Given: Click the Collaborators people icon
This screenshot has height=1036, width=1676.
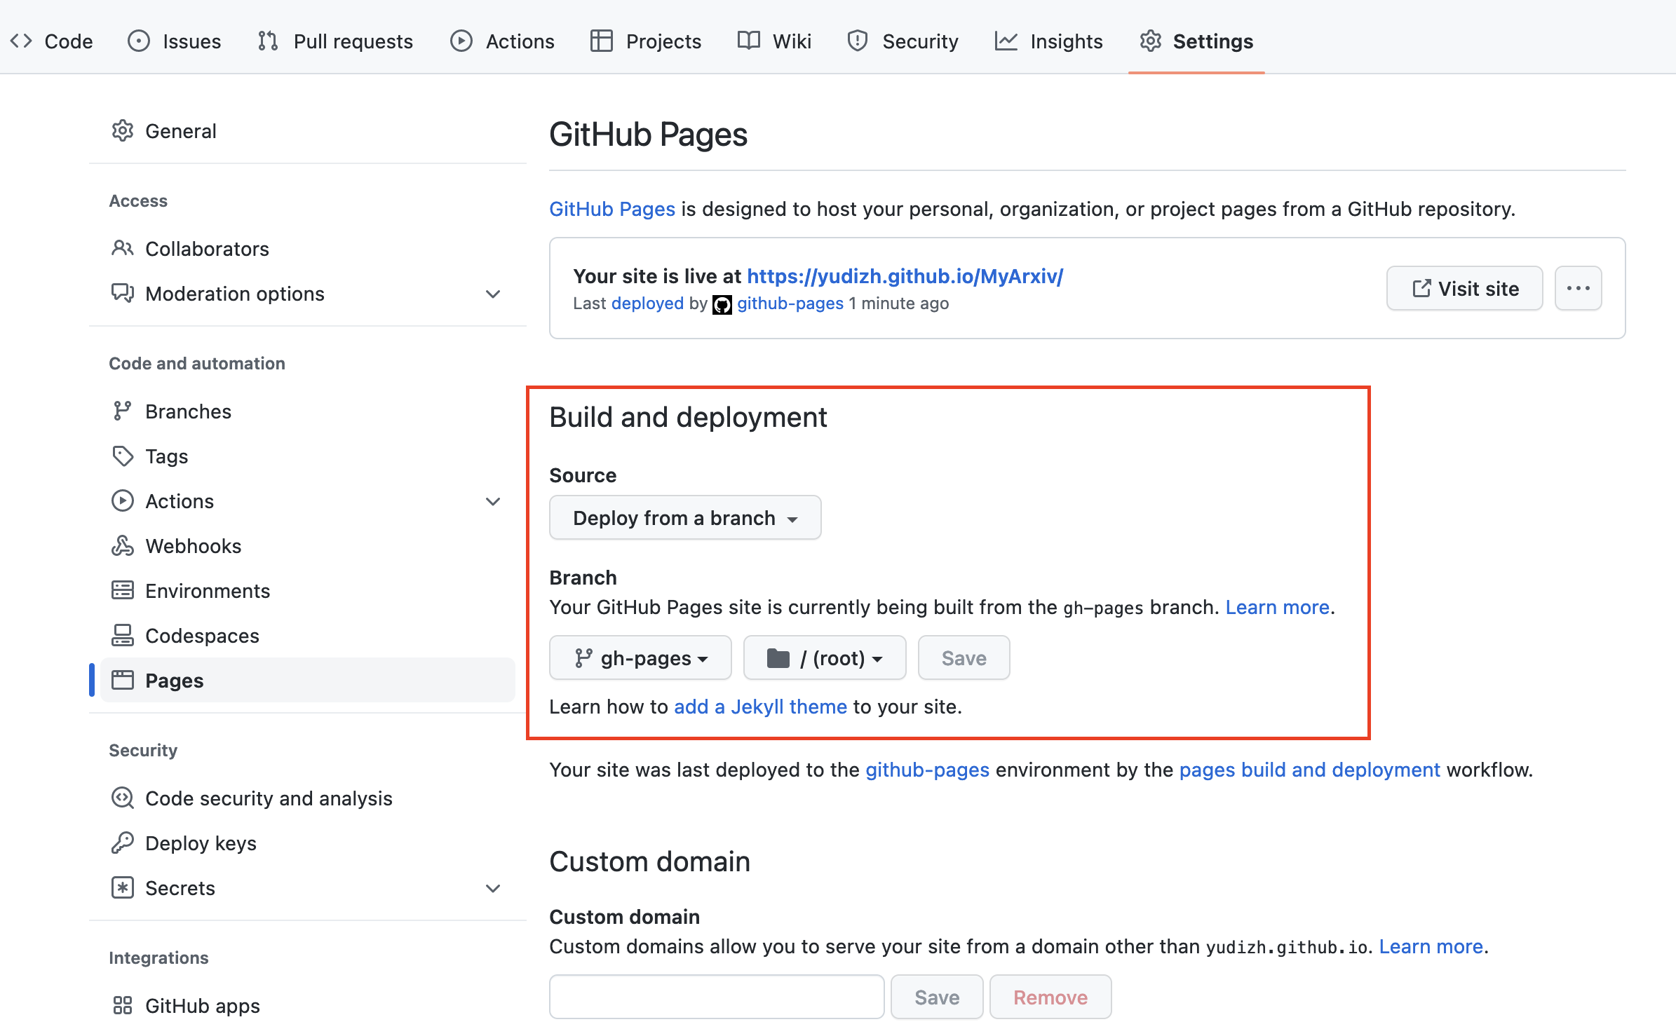Looking at the screenshot, I should 123,248.
